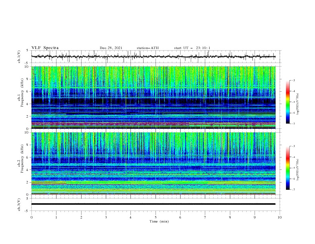
Task: Click the ch.1 spectrogram panel
Action: (154, 97)
